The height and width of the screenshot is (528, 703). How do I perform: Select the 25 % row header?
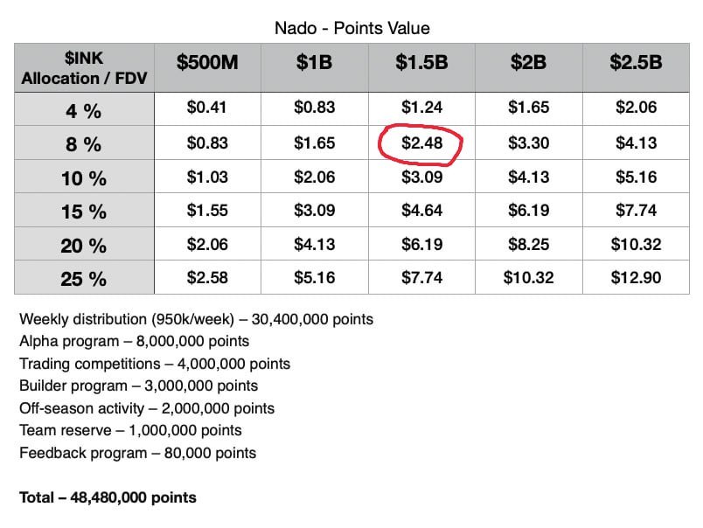[84, 279]
